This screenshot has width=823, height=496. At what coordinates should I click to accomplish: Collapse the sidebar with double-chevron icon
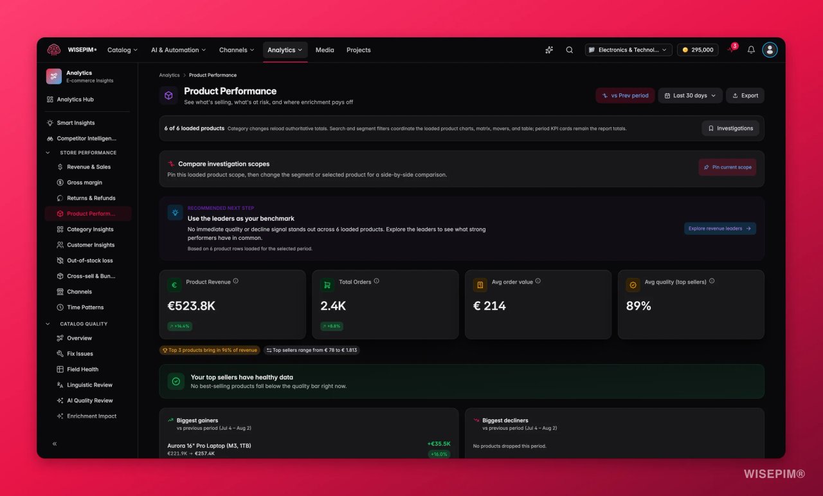[x=55, y=444]
